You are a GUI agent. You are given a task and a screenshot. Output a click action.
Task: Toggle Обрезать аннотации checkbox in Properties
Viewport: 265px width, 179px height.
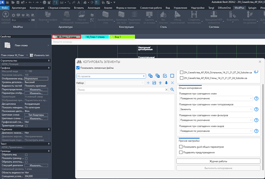coord(26,162)
